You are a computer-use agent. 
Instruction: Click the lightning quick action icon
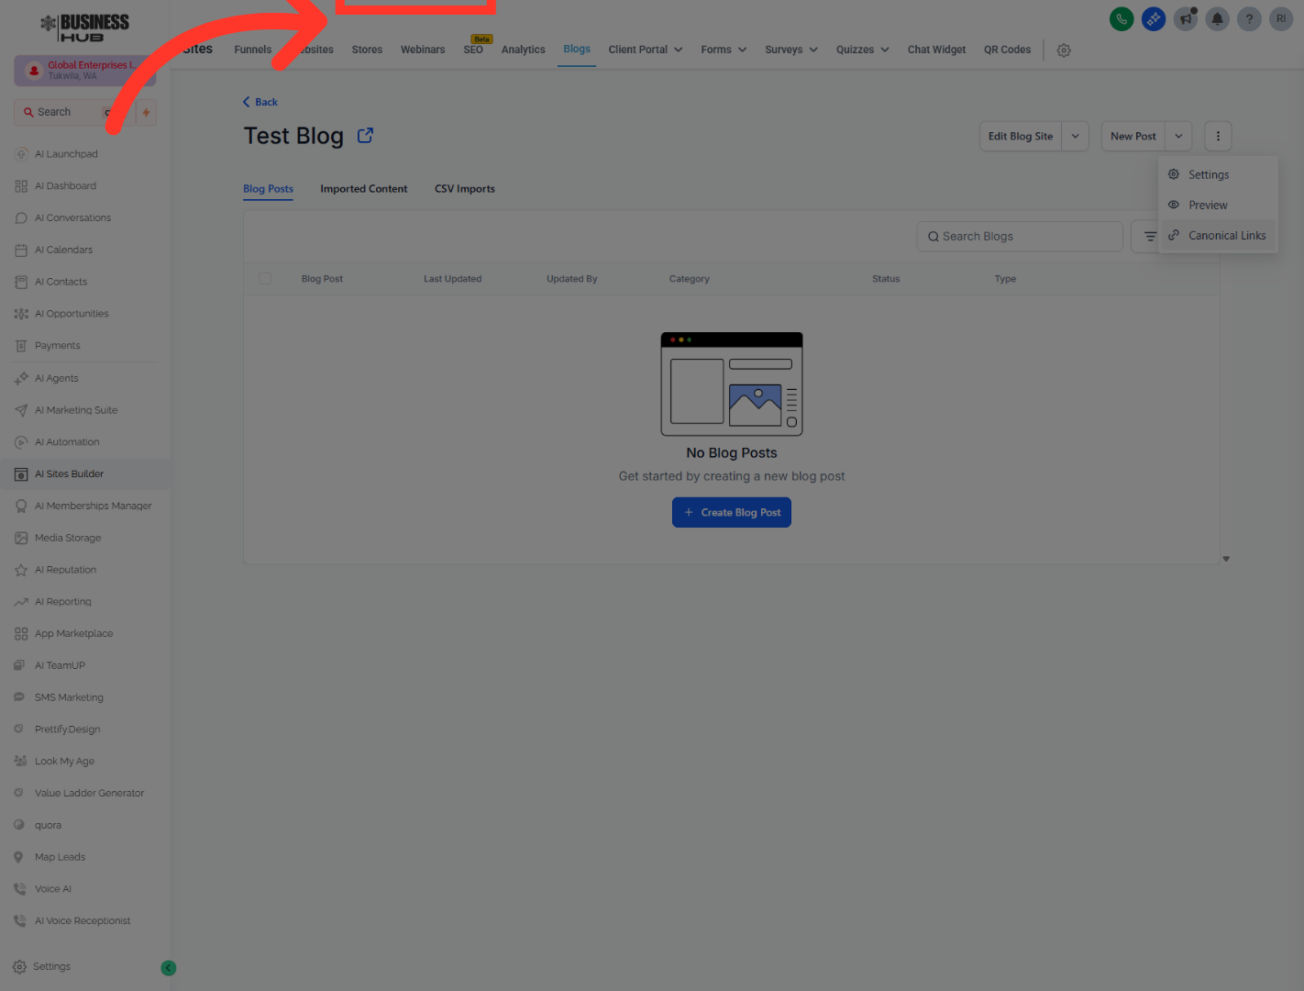pos(146,113)
